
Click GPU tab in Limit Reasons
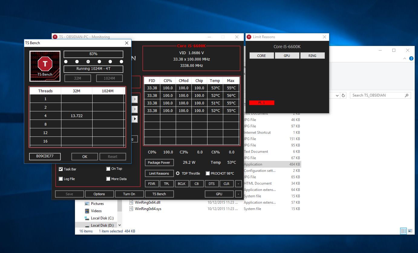[x=287, y=56]
